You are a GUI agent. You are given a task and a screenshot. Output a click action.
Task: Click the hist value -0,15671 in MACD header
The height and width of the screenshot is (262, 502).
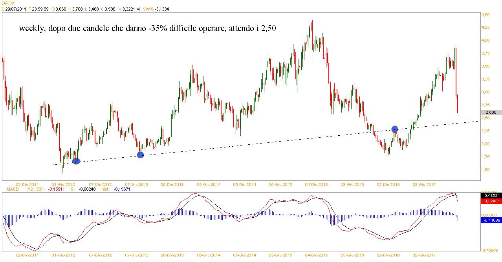(123, 189)
